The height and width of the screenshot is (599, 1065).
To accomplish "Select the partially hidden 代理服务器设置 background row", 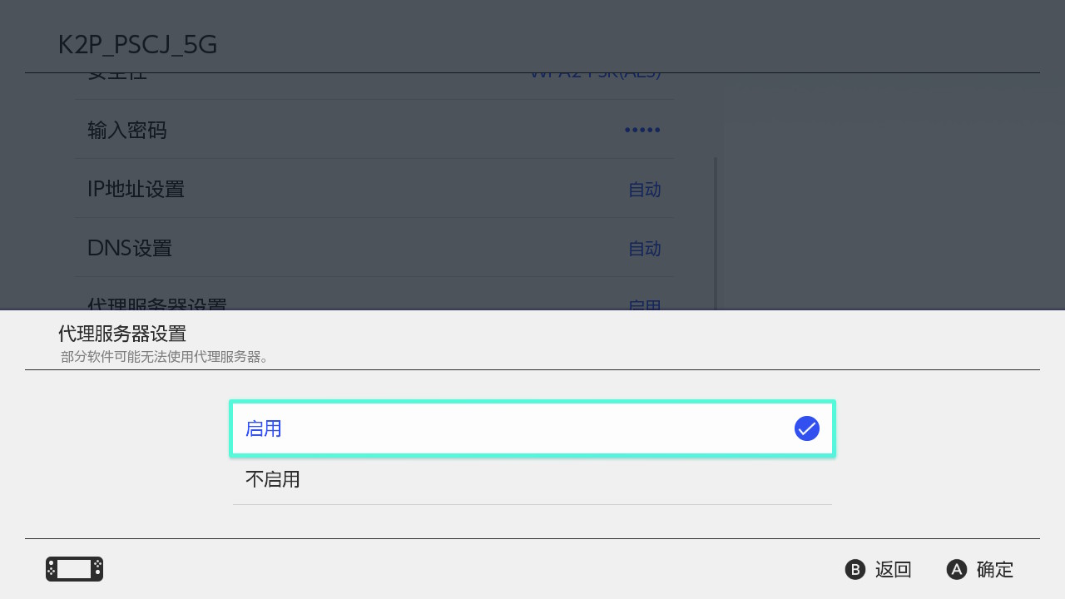I will coord(374,295).
